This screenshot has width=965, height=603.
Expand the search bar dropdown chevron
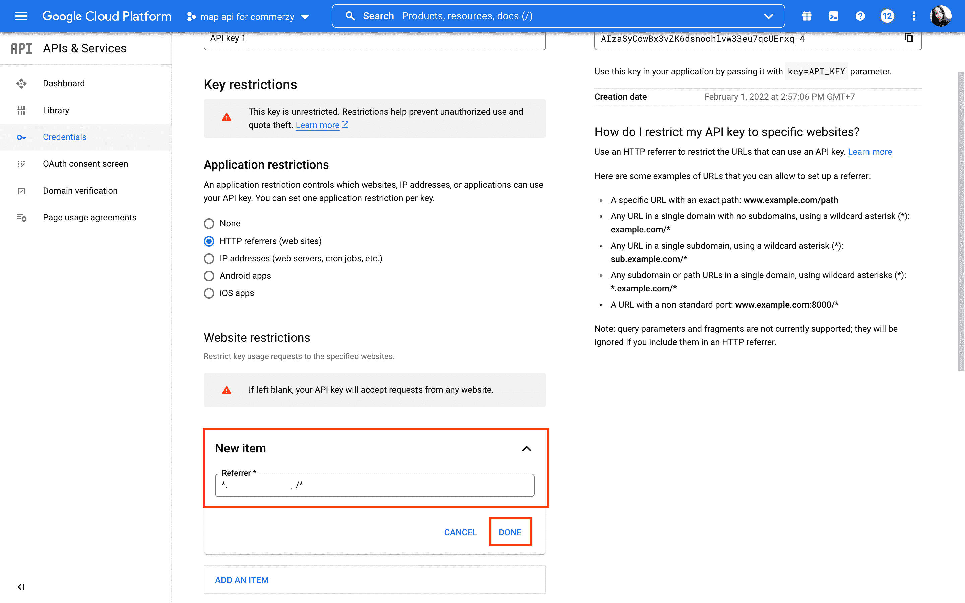768,16
